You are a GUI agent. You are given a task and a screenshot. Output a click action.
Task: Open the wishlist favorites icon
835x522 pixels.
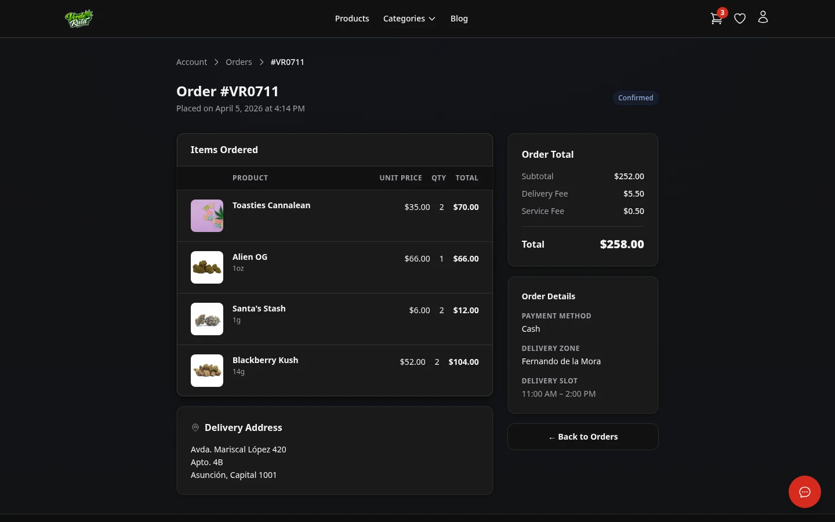point(740,18)
